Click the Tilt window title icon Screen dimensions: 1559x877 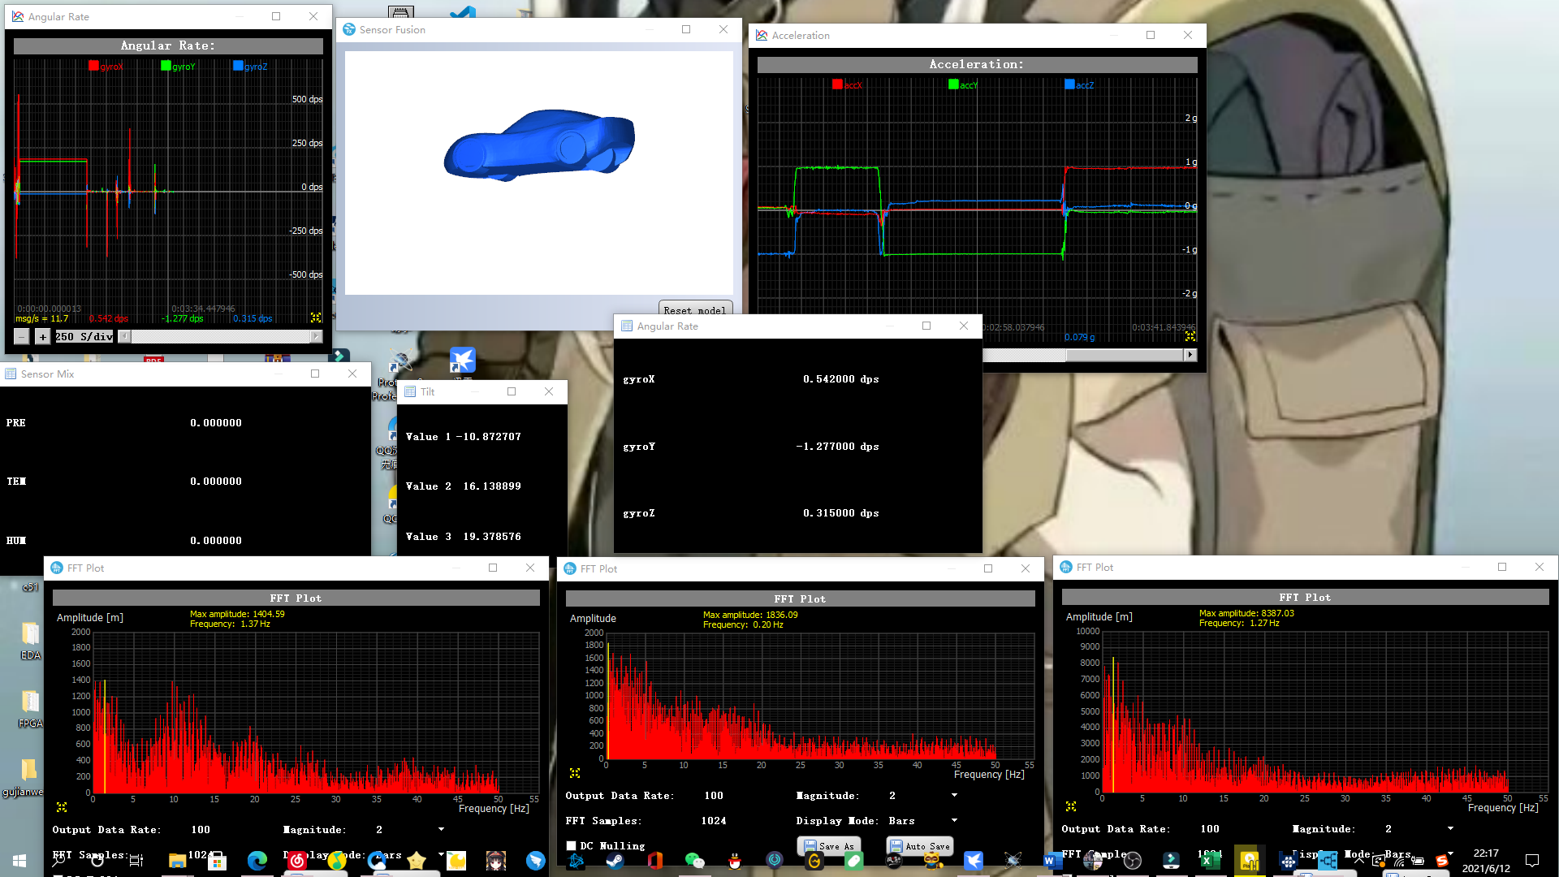[x=410, y=391]
